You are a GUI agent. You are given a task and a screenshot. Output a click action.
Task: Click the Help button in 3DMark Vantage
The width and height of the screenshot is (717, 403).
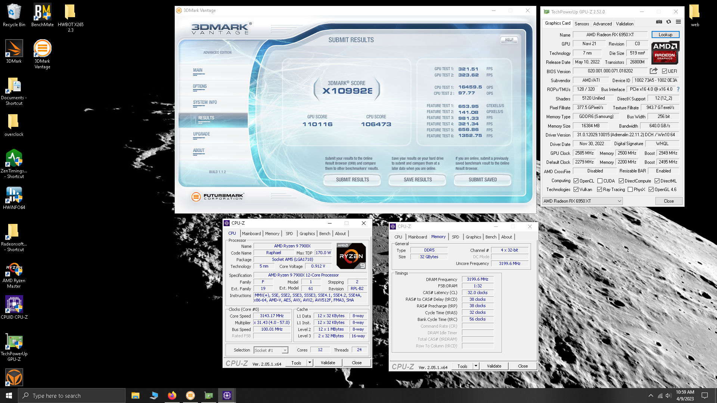pyautogui.click(x=509, y=40)
